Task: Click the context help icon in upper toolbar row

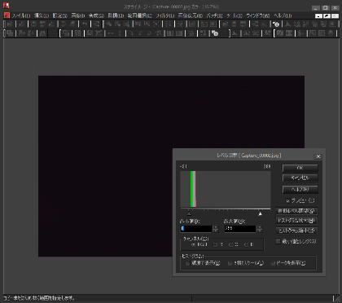Action: 276,24
